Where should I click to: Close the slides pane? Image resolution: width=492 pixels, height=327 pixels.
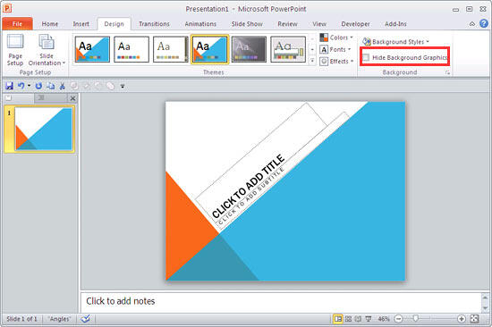72,98
